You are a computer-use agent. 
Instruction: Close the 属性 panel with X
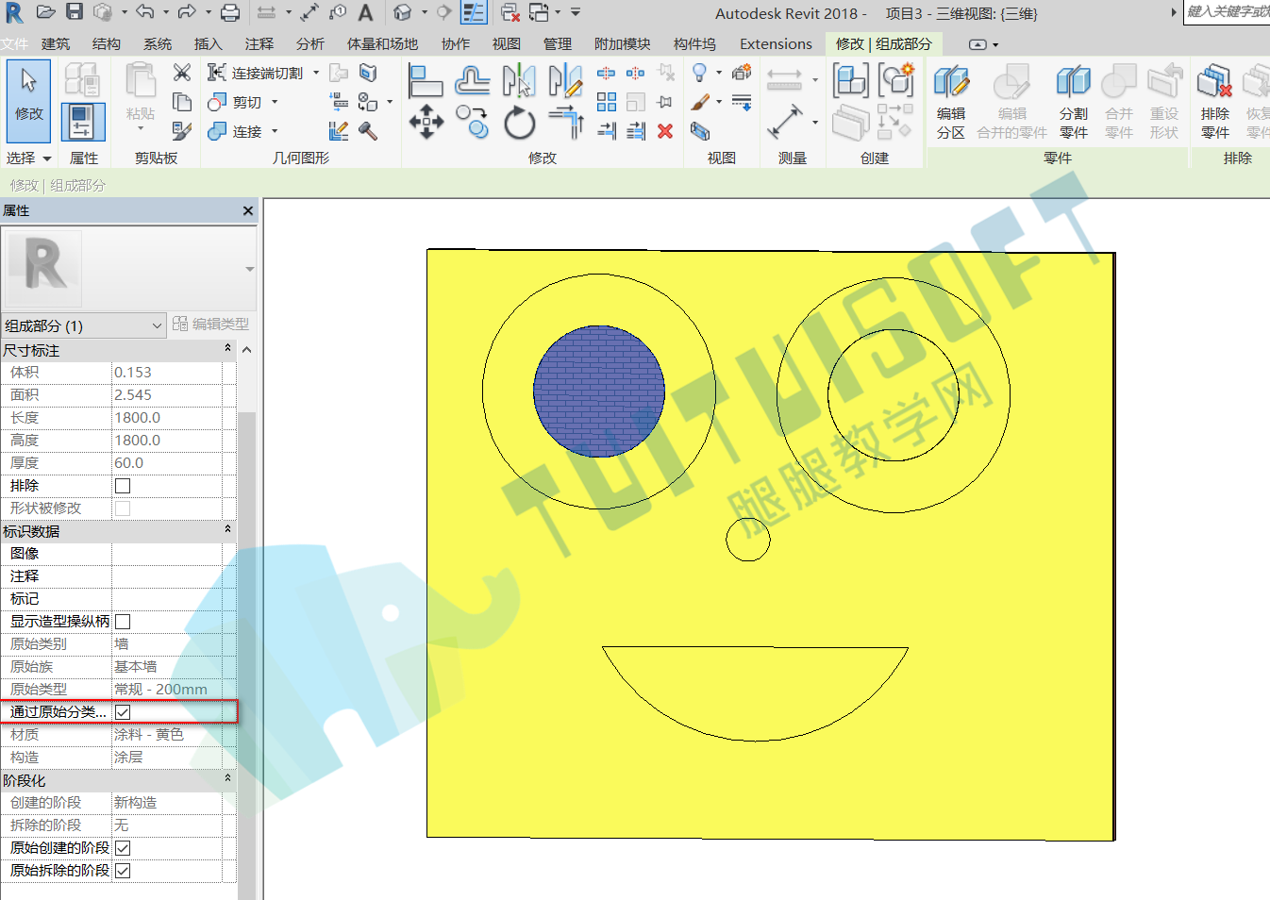(x=248, y=210)
